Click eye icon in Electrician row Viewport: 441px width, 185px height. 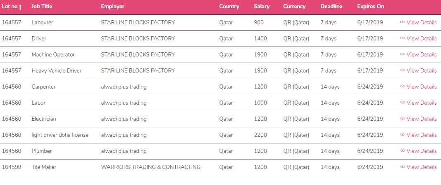403,119
